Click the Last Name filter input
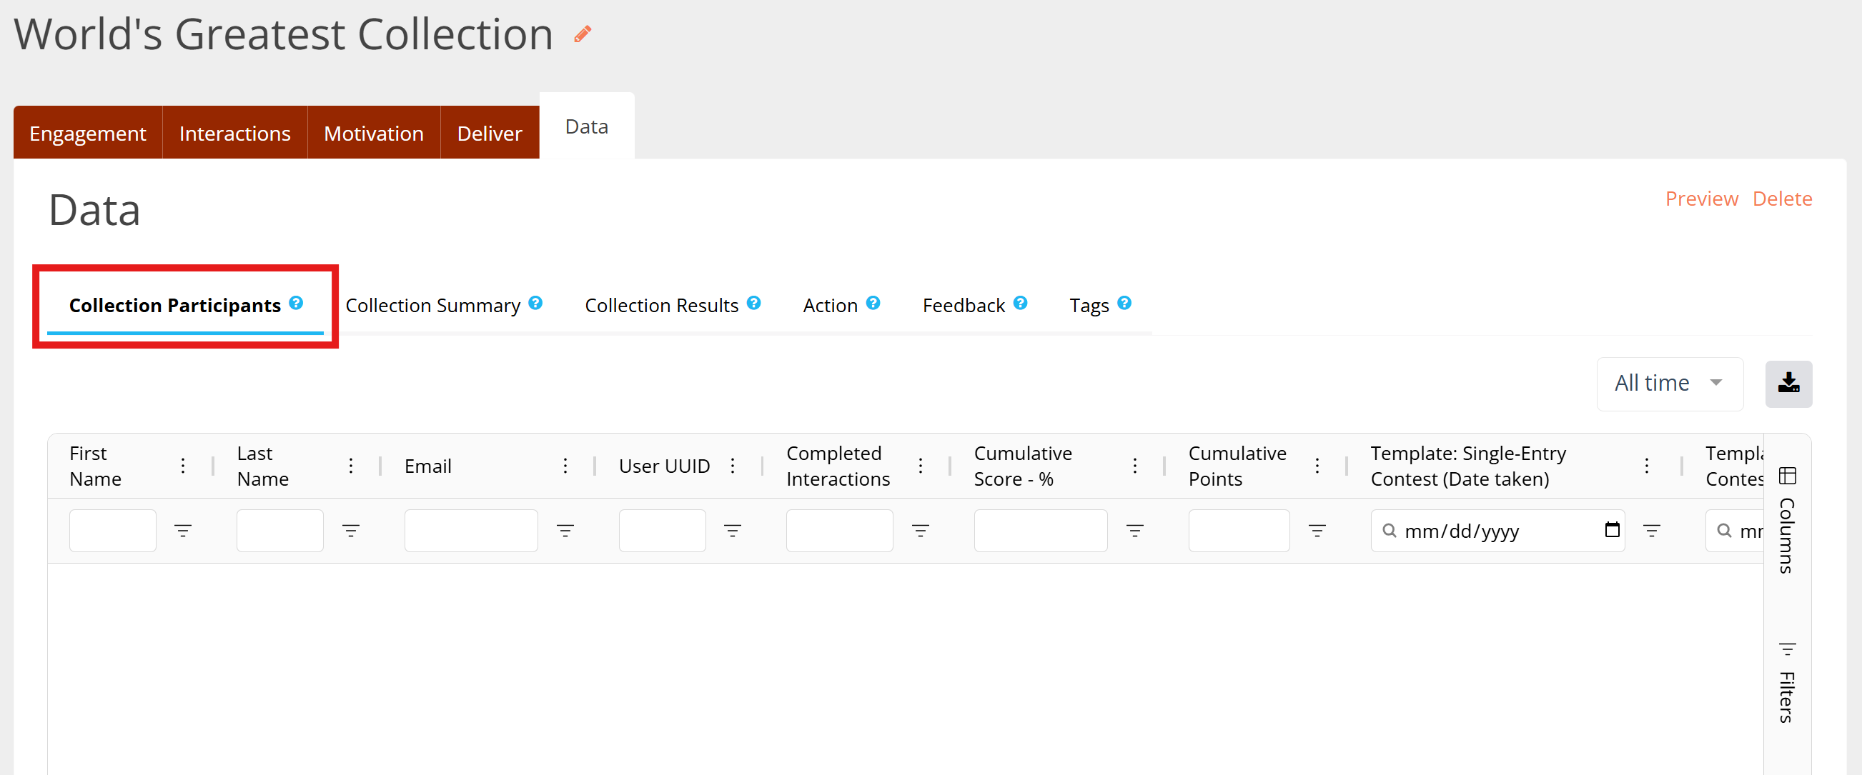1862x775 pixels. click(279, 531)
